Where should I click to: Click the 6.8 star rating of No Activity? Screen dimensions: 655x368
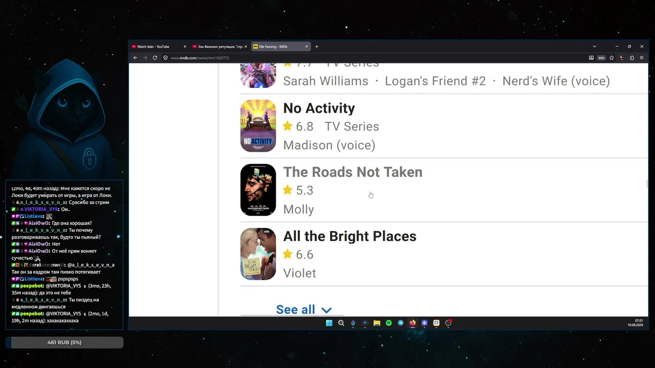tap(298, 126)
